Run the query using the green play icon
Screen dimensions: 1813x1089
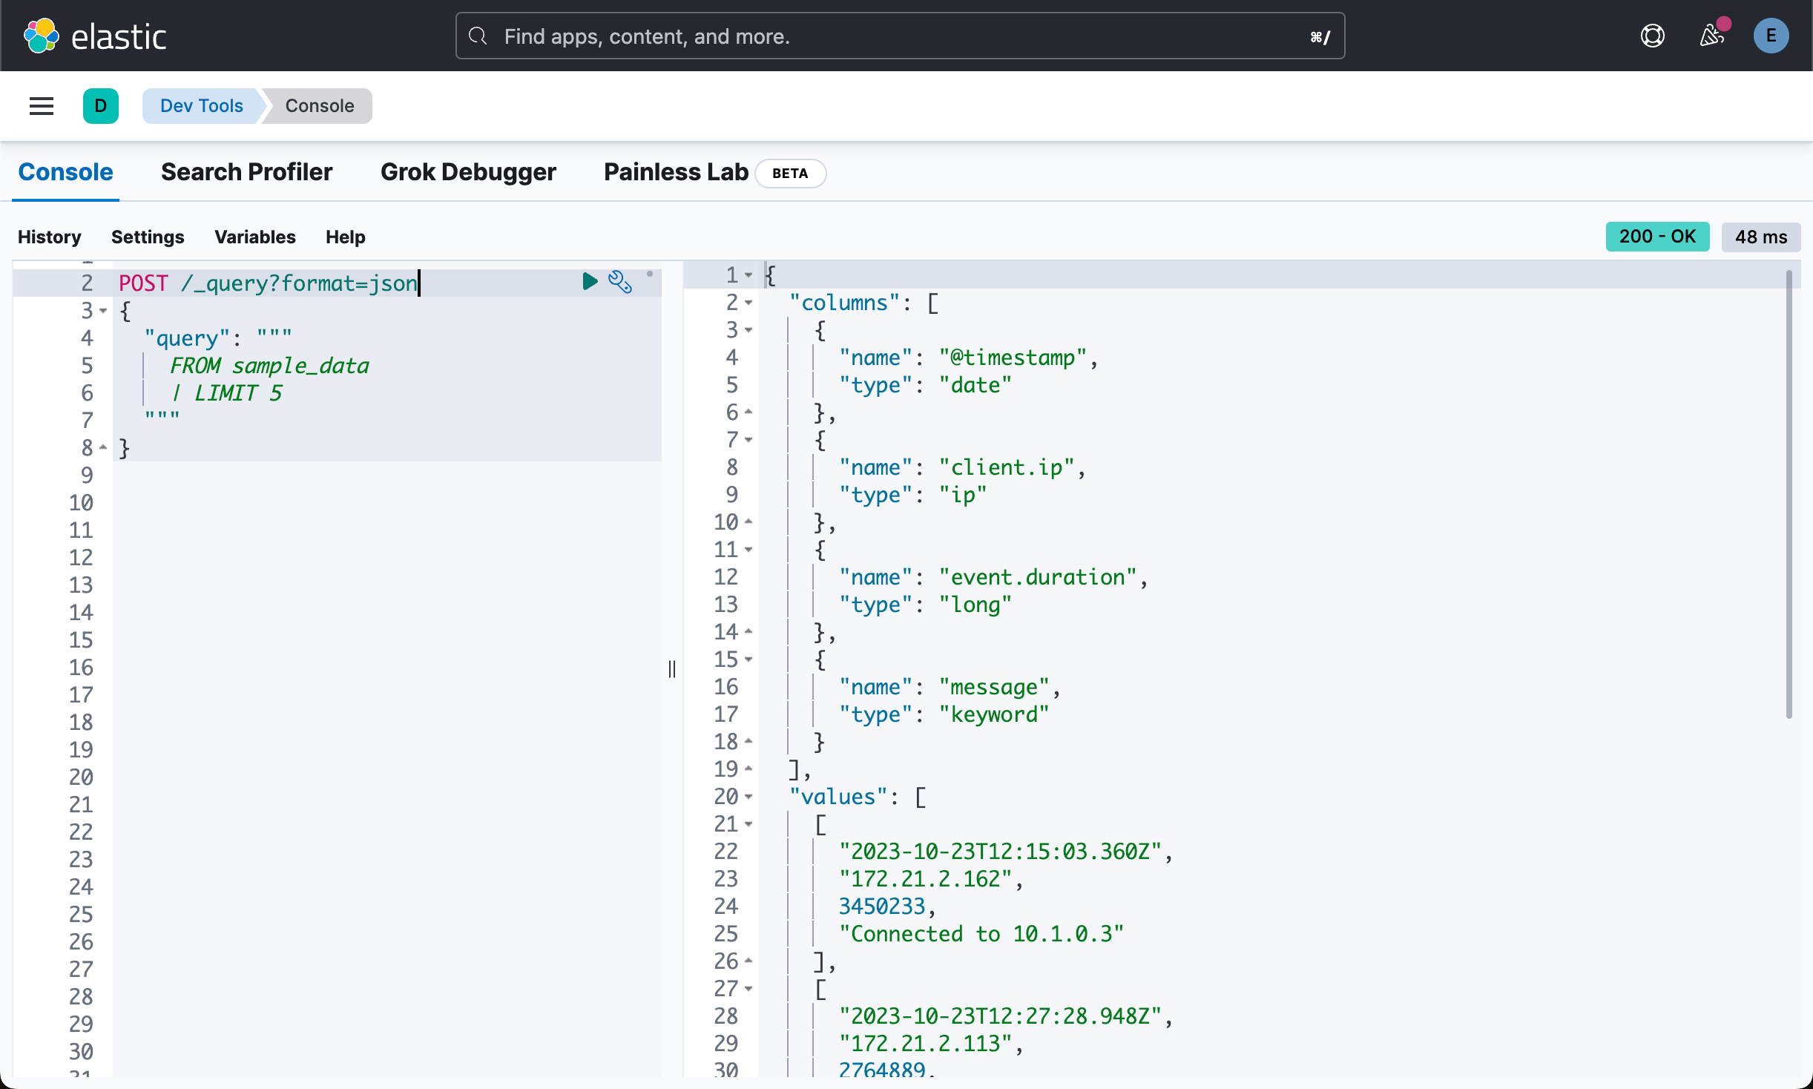[590, 282]
